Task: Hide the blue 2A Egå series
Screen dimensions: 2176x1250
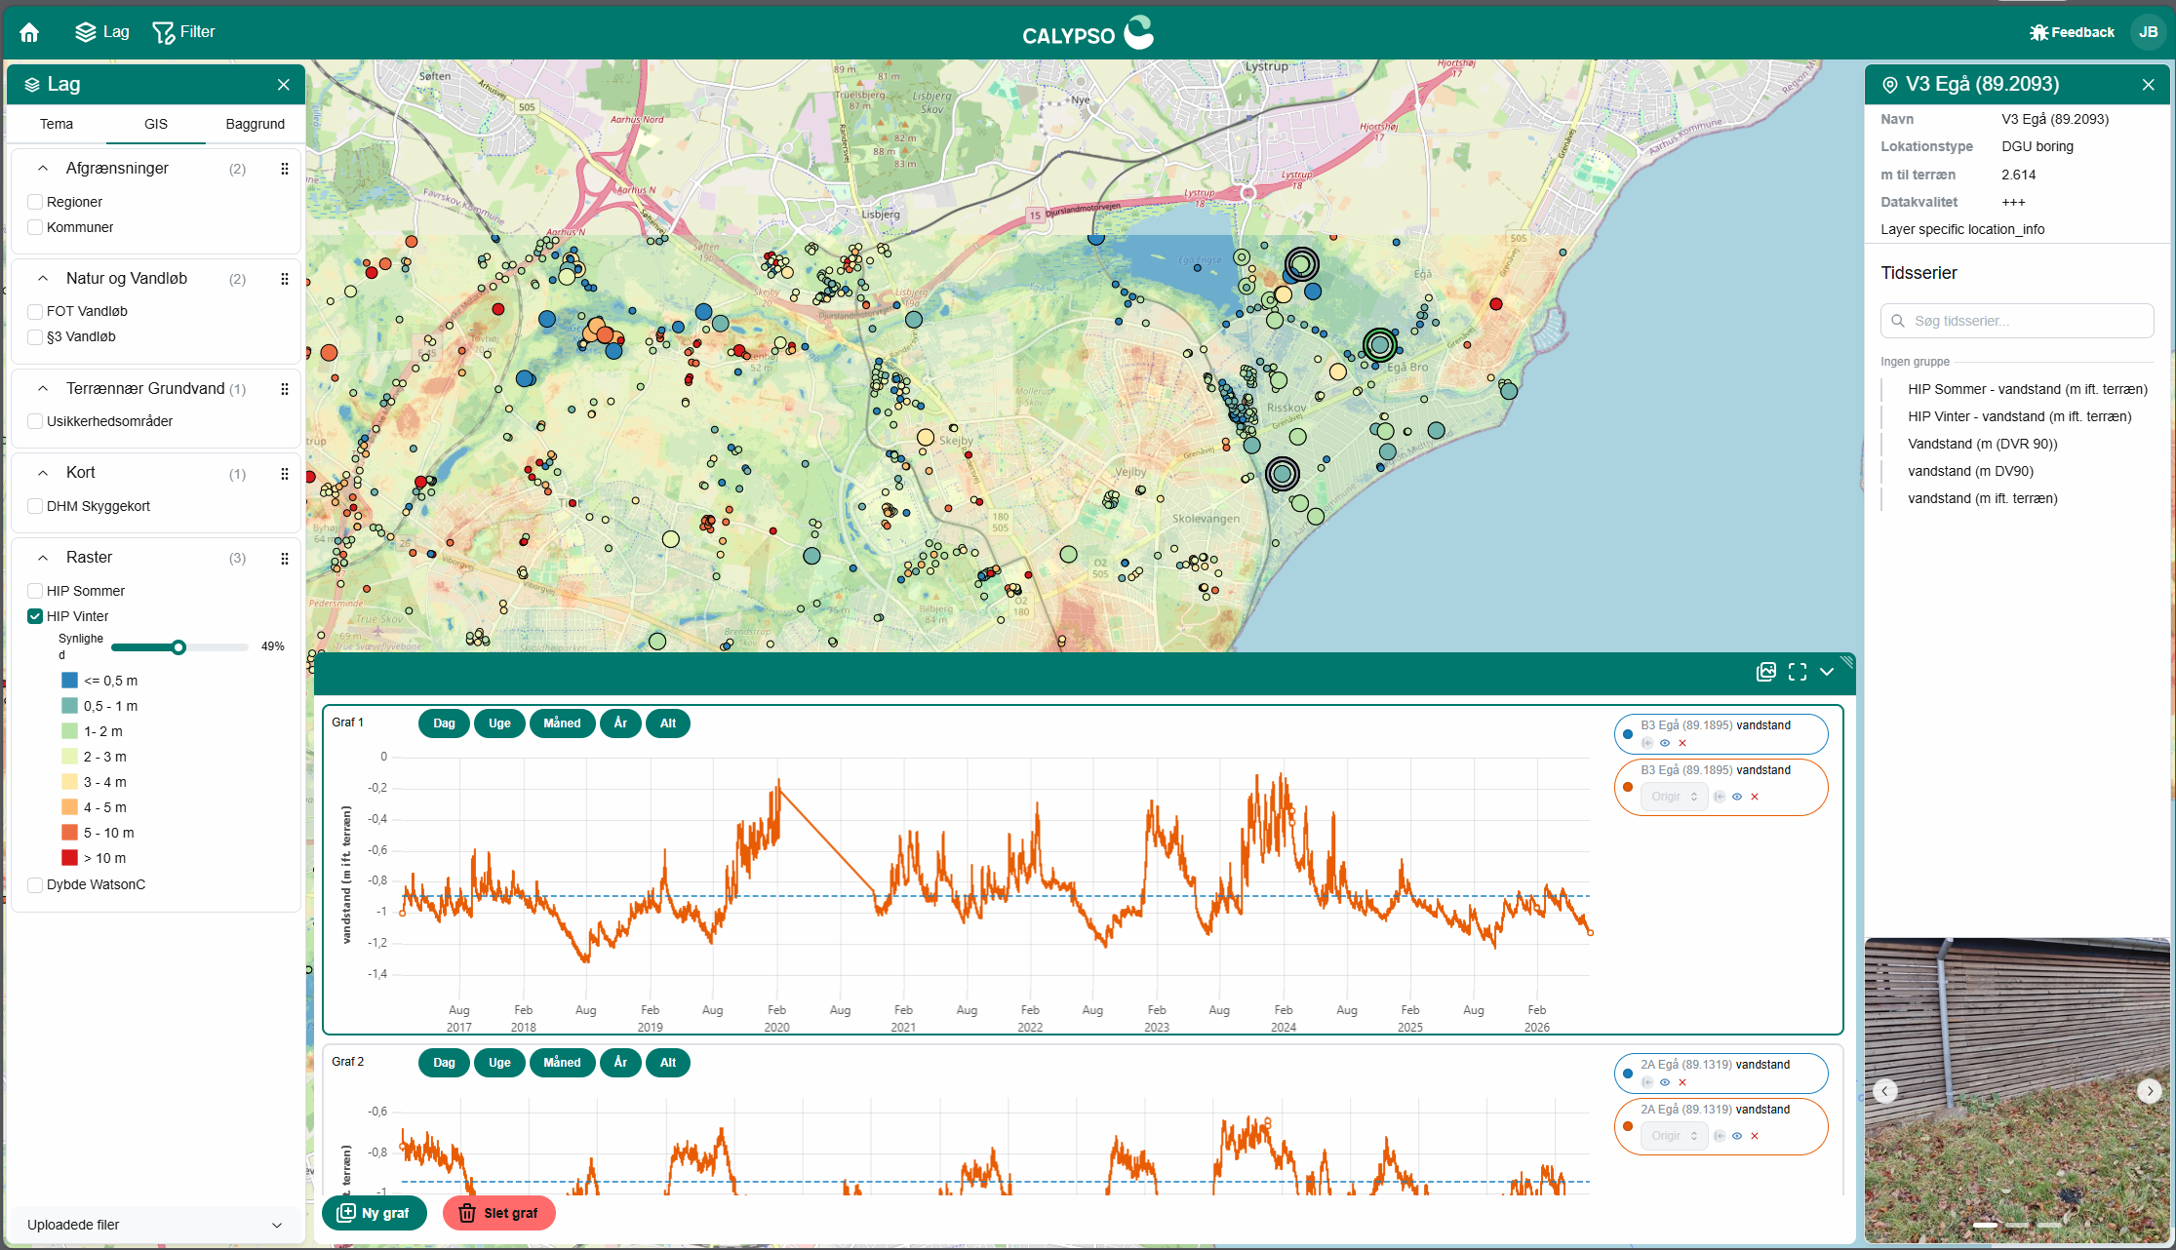Action: point(1665,1082)
